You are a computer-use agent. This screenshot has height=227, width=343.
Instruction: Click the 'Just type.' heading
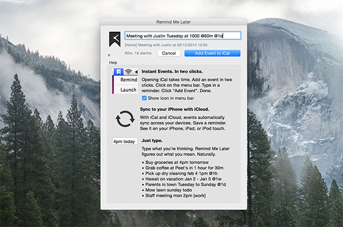coord(152,141)
